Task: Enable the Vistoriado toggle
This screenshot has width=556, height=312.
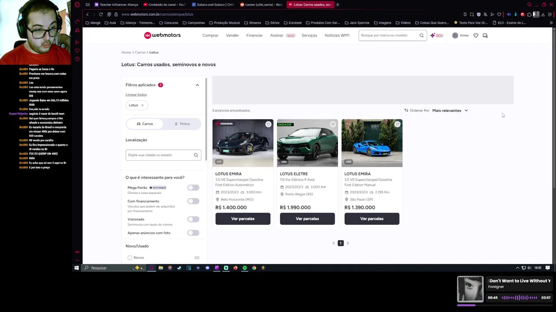Action: 193,219
